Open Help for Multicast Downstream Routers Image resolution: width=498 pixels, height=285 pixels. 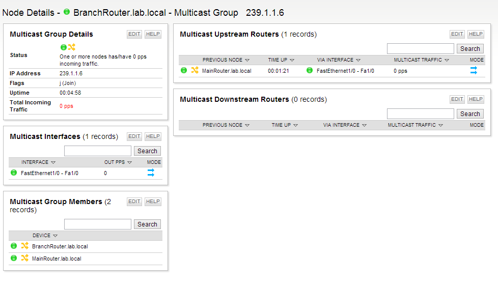[x=476, y=99]
